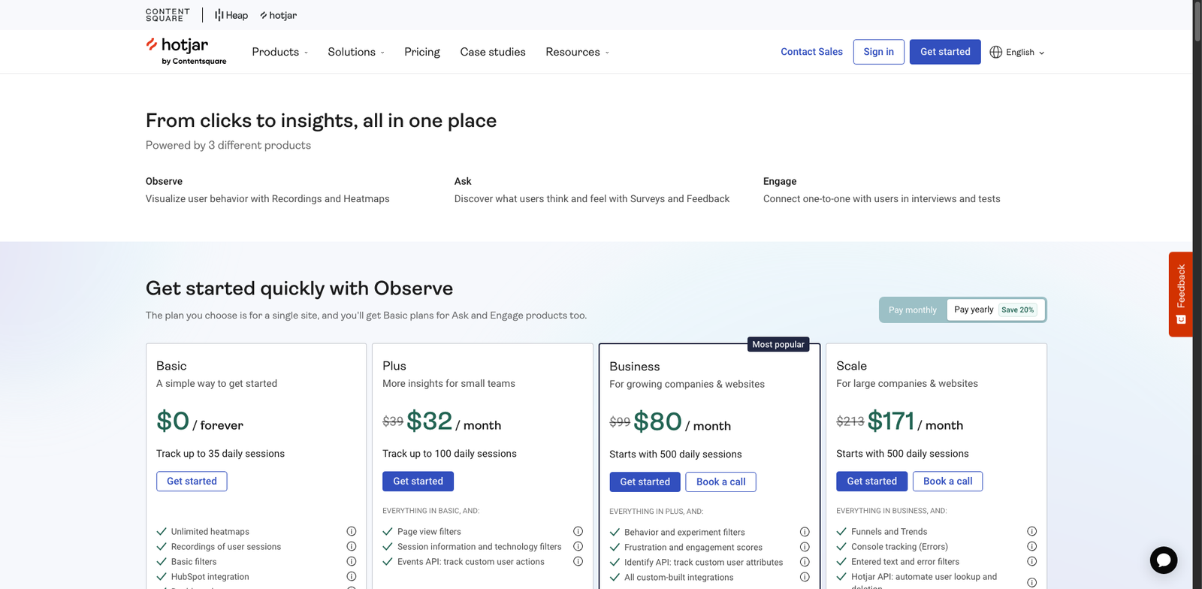Image resolution: width=1202 pixels, height=589 pixels.
Task: Open the chat widget bubble
Action: 1163,560
